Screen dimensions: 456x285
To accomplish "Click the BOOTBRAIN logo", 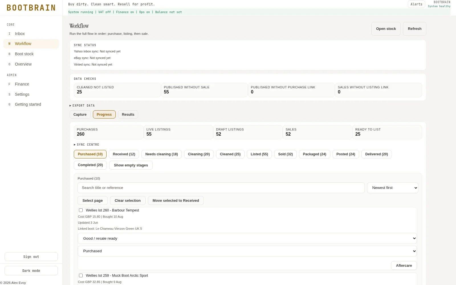I will pyautogui.click(x=31, y=8).
